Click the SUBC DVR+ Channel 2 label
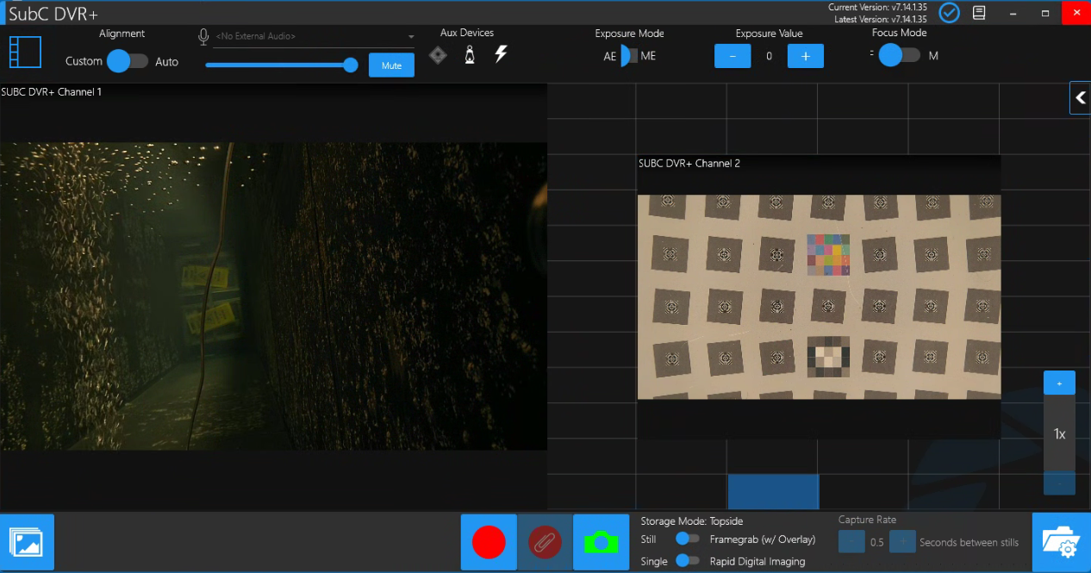1091x573 pixels. [x=689, y=163]
